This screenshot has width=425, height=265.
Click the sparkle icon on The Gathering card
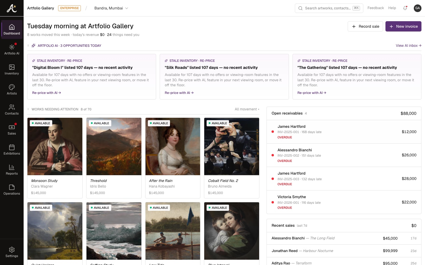[x=299, y=61]
